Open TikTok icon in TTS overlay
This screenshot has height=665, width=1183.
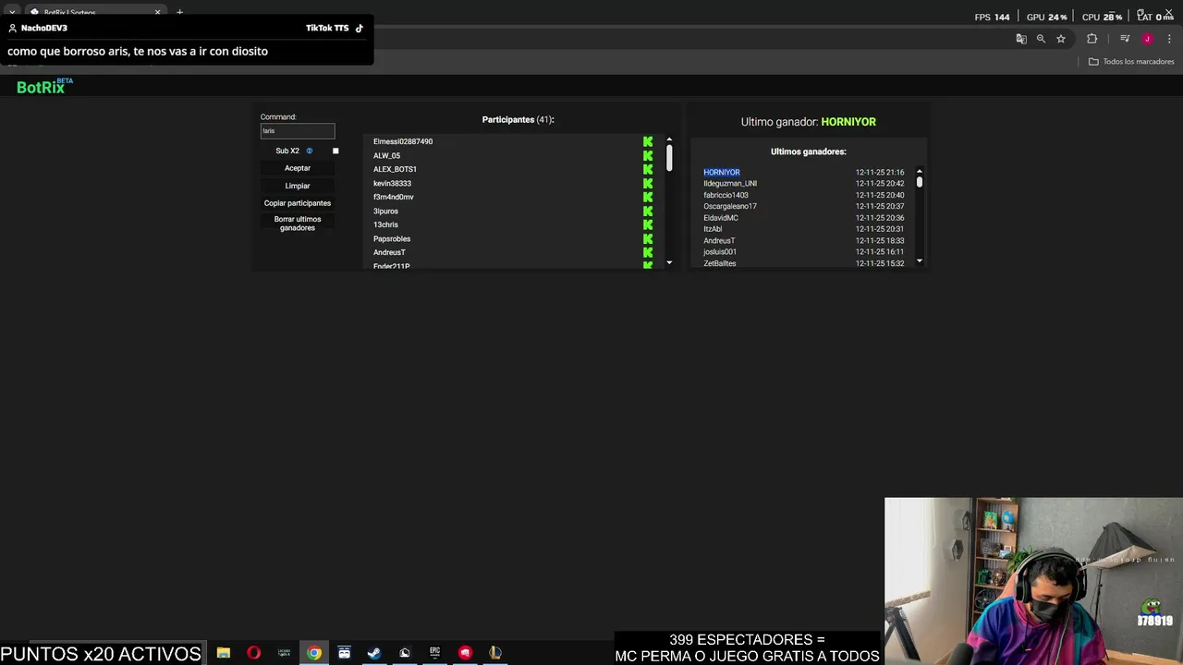click(x=360, y=28)
